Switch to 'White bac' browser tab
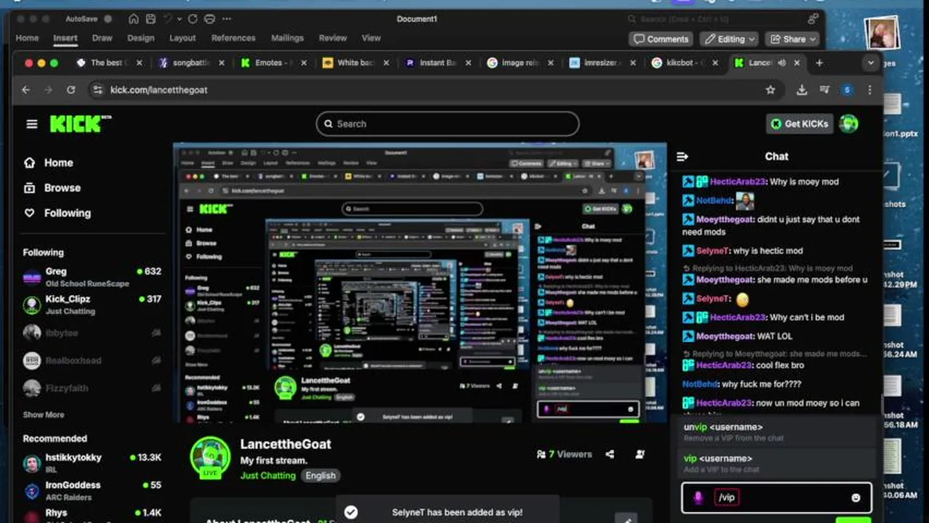This screenshot has width=929, height=523. 355,63
